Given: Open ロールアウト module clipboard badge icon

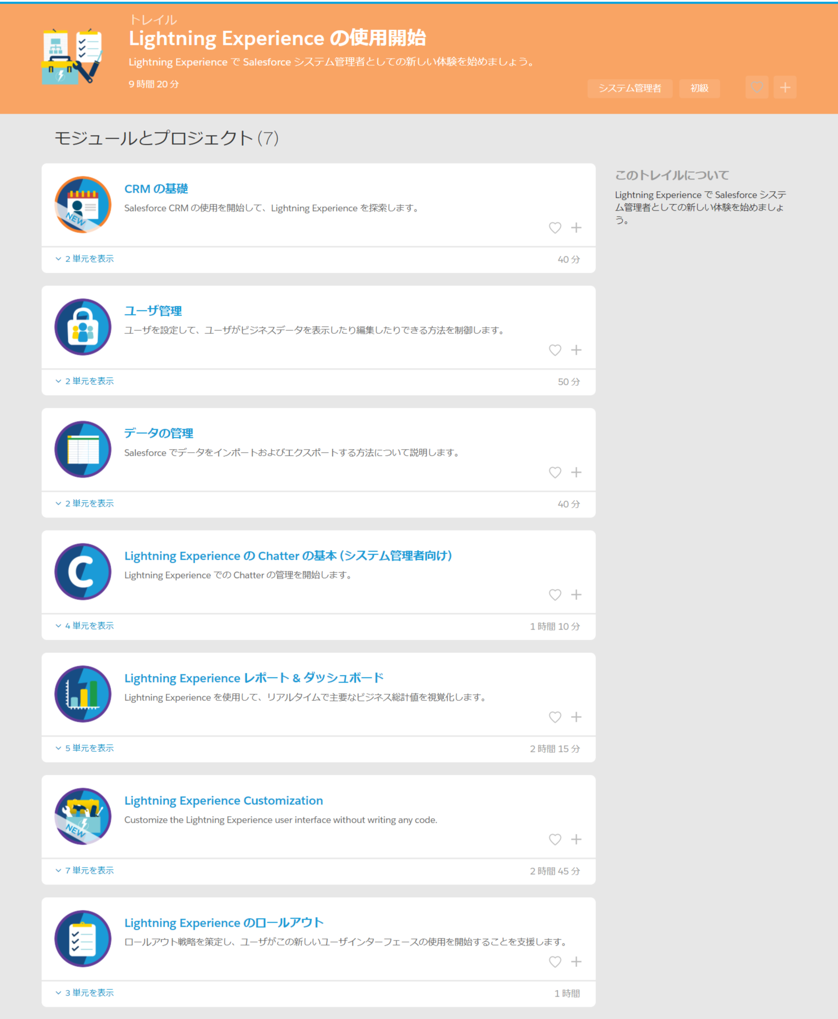Looking at the screenshot, I should pyautogui.click(x=83, y=938).
